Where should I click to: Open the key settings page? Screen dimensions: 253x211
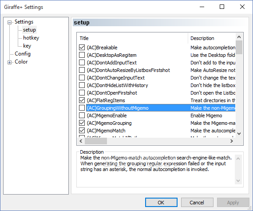pos(27,46)
